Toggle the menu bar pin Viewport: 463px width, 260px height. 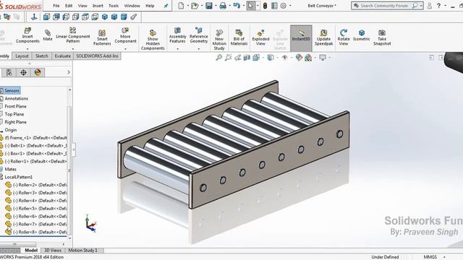(x=166, y=6)
